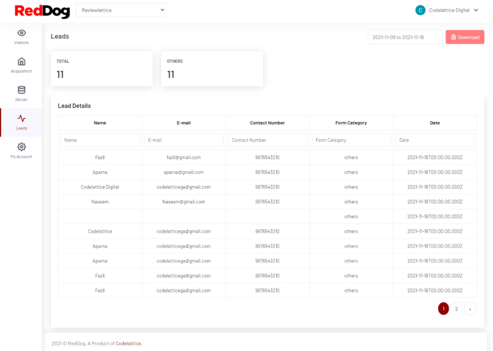Focus the Form Category filter field
The height and width of the screenshot is (351, 493).
pos(351,140)
